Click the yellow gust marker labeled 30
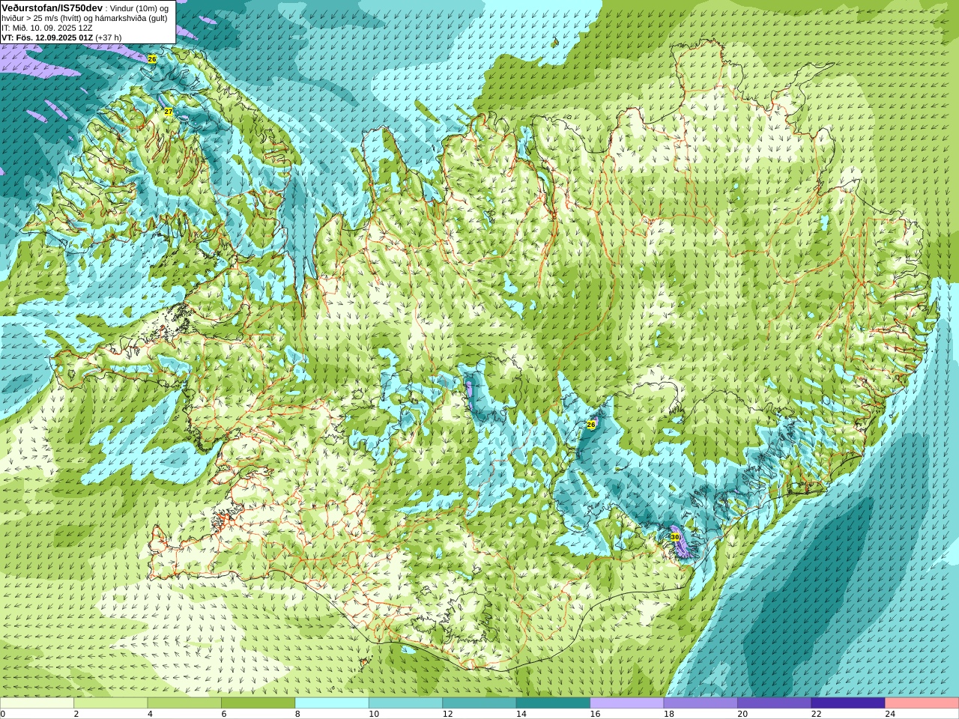 pyautogui.click(x=675, y=537)
